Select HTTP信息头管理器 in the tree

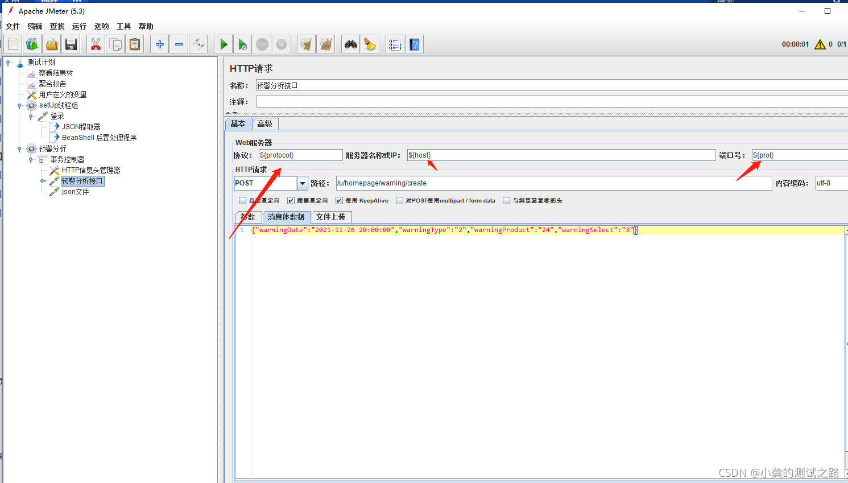[91, 171]
